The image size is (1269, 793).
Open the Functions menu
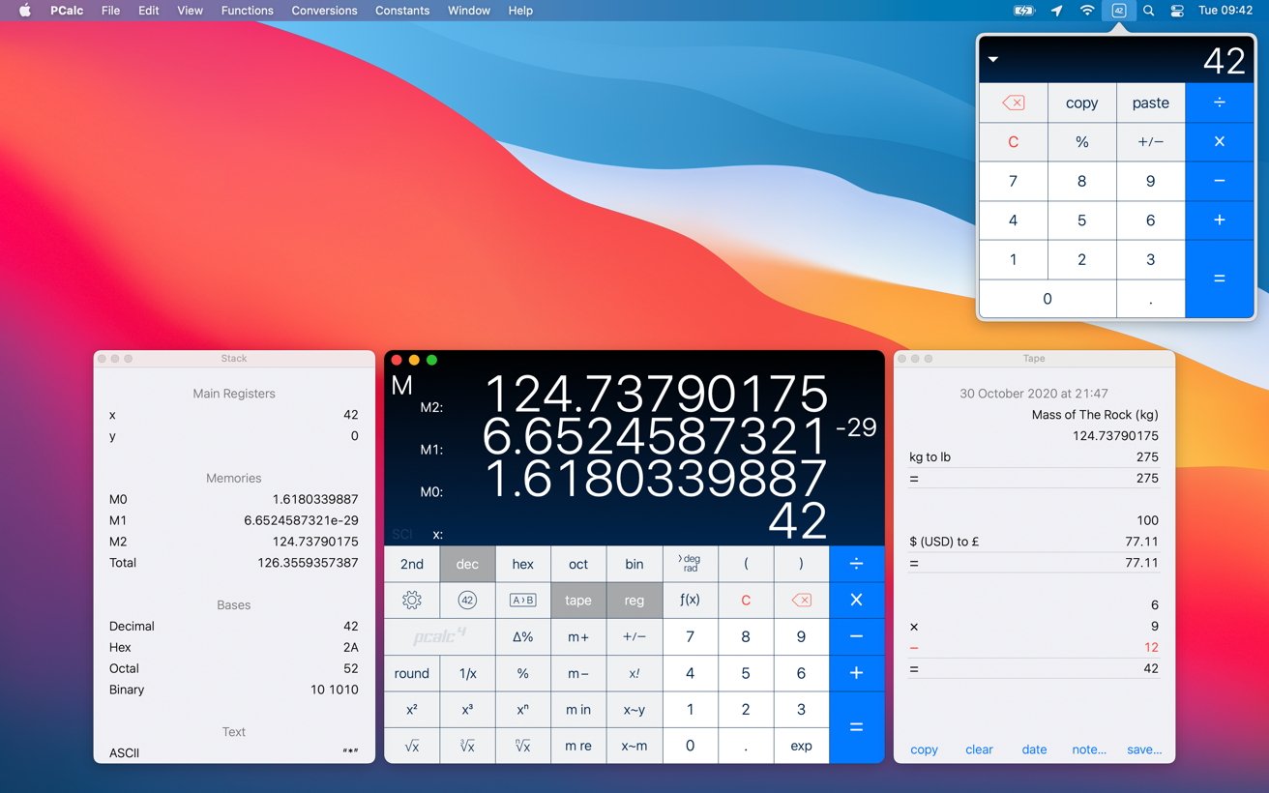247,11
